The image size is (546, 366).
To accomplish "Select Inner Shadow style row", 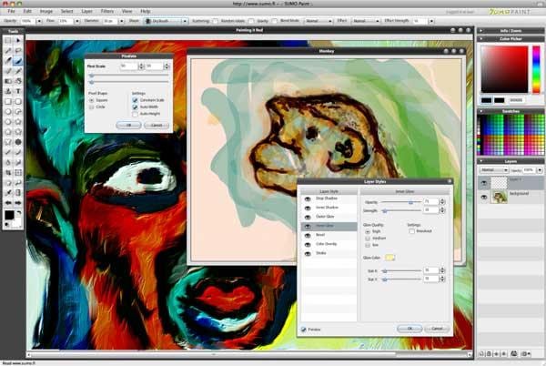I will 329,208.
